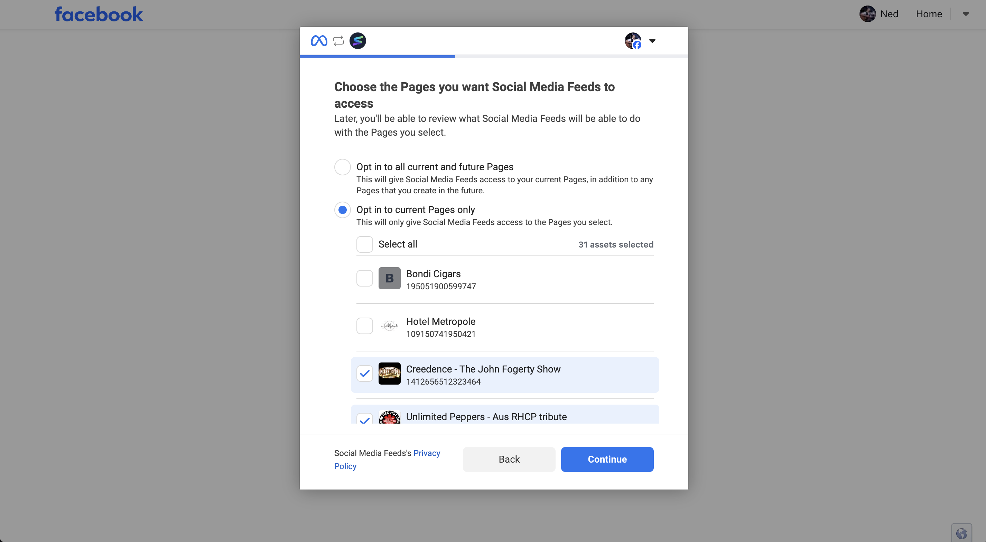Open the Privacy Policy link
Screen dimensions: 986x542
tap(387, 459)
